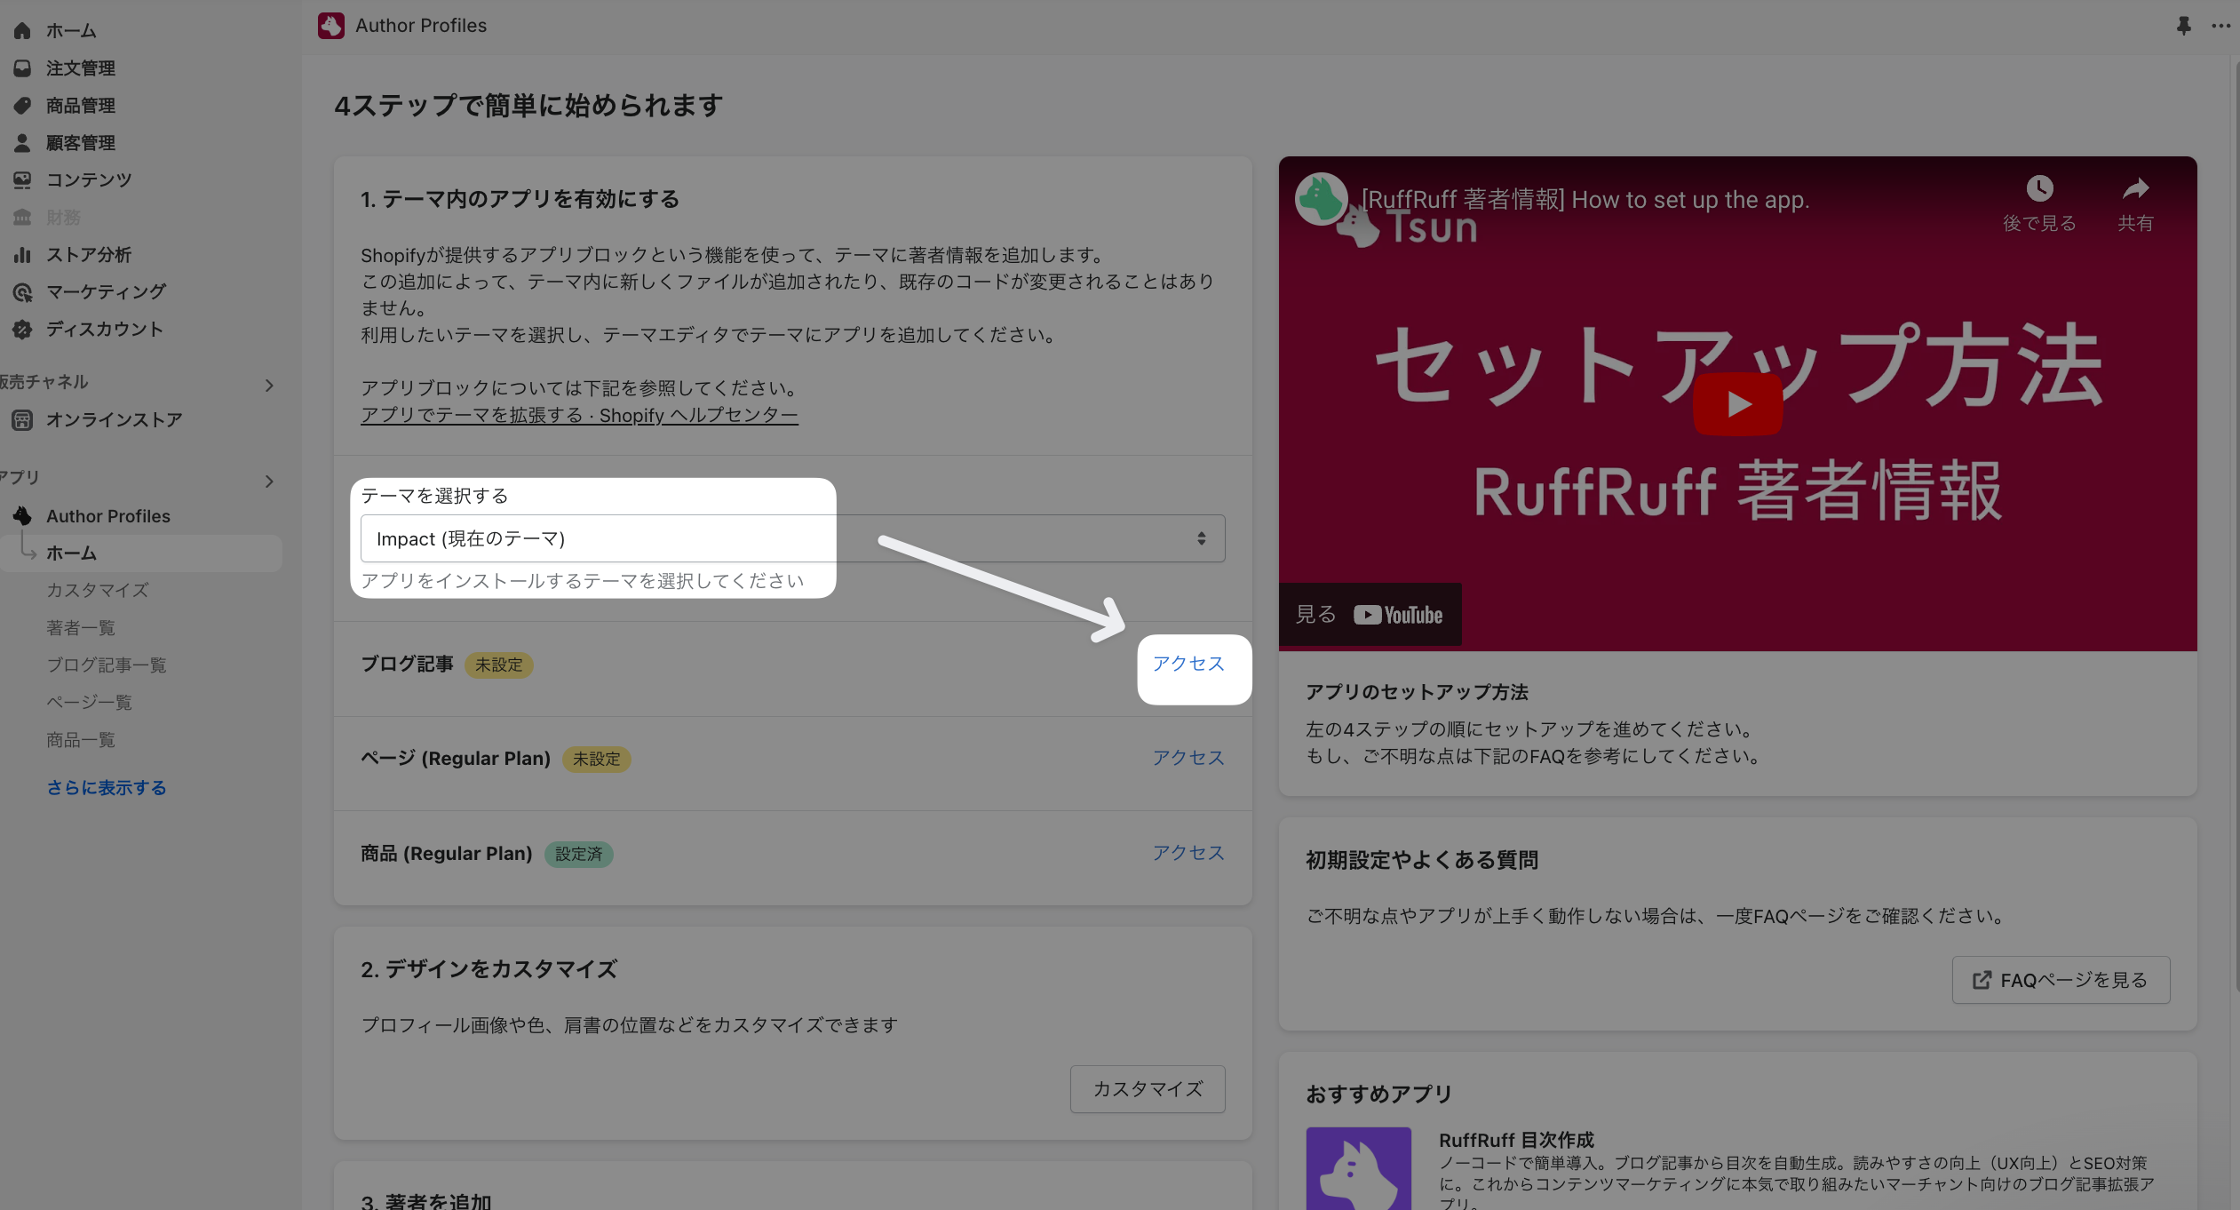Play the セットアップ方法 YouTube video
Screen dimensions: 2240x1210
click(1738, 404)
